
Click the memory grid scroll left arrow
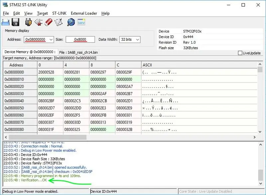tap(6, 137)
